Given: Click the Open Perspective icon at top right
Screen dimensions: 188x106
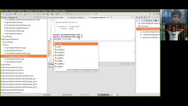Looking at the screenshot, I should click(154, 14).
